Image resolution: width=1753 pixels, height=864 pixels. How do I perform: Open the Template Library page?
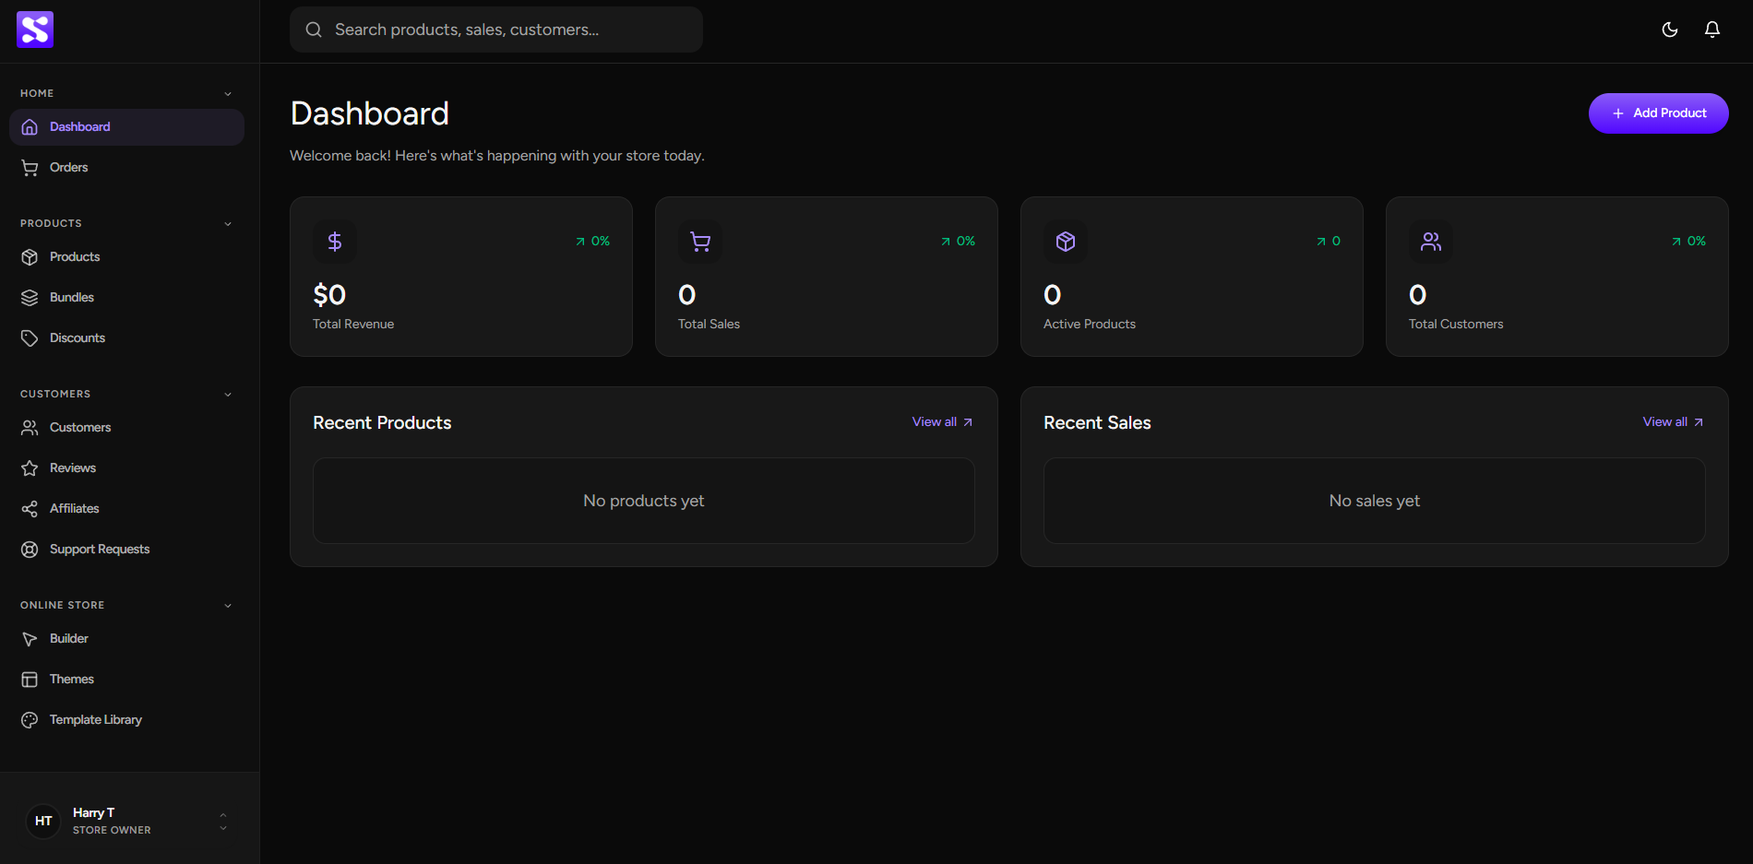(x=96, y=720)
